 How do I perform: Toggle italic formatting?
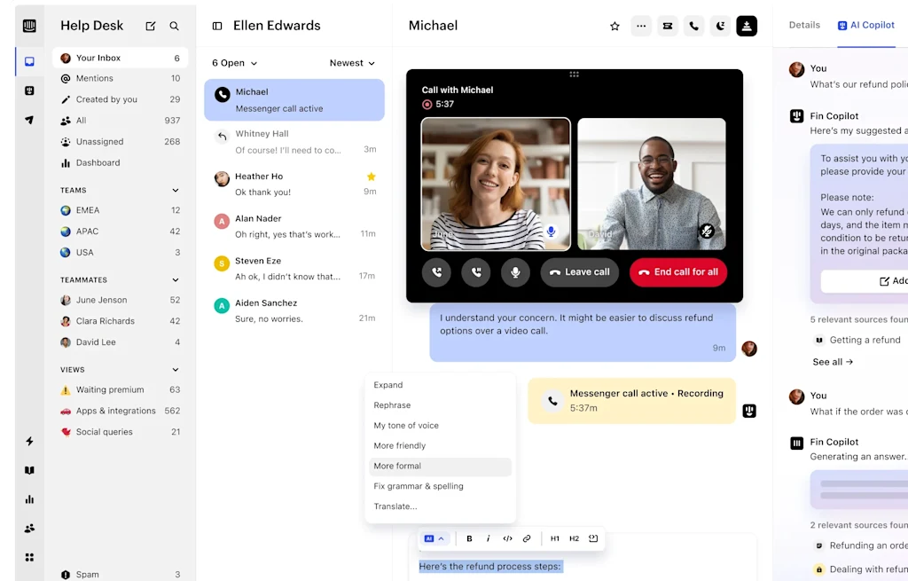pyautogui.click(x=489, y=538)
